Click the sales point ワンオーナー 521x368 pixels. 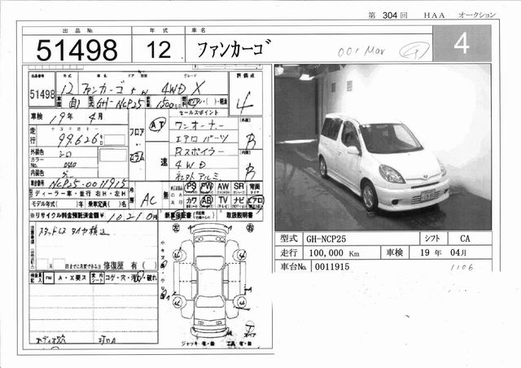coord(199,125)
